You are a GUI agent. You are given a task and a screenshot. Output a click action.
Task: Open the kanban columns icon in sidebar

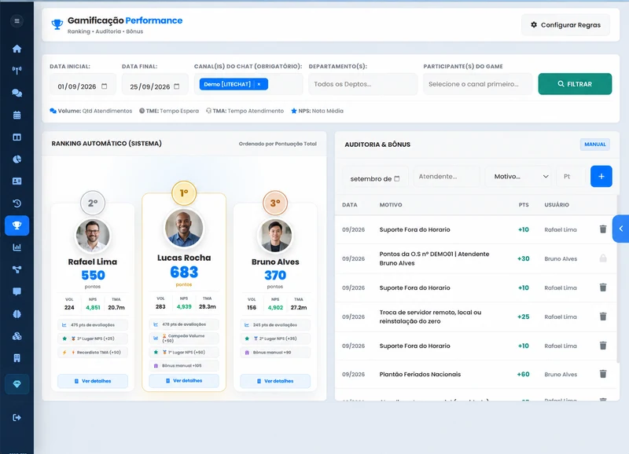tap(17, 137)
